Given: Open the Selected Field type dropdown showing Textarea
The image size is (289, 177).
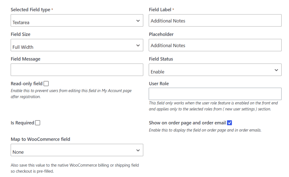Looking at the screenshot, I should [77, 20].
